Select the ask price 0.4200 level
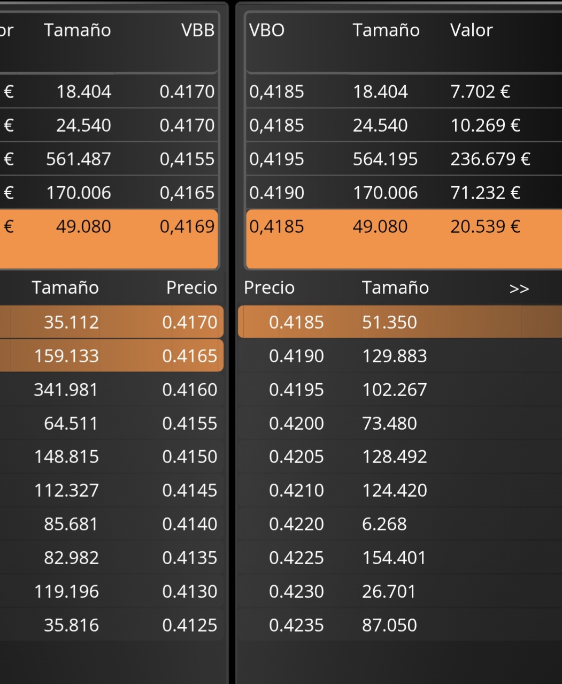This screenshot has width=562, height=684. point(399,423)
